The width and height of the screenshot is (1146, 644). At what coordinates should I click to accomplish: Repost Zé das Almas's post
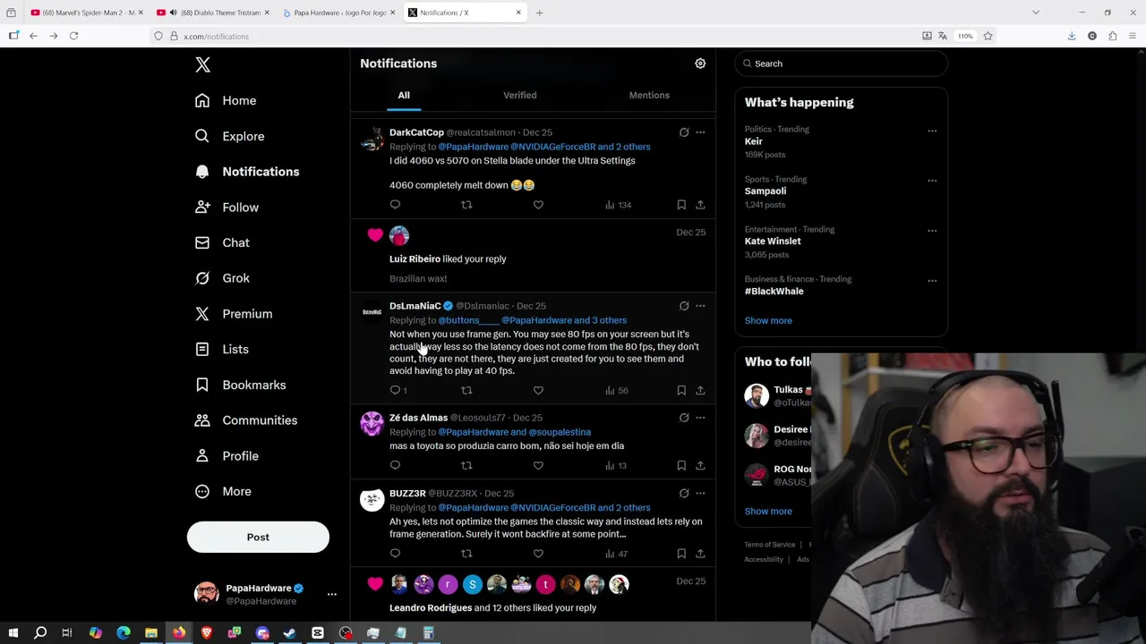466,465
